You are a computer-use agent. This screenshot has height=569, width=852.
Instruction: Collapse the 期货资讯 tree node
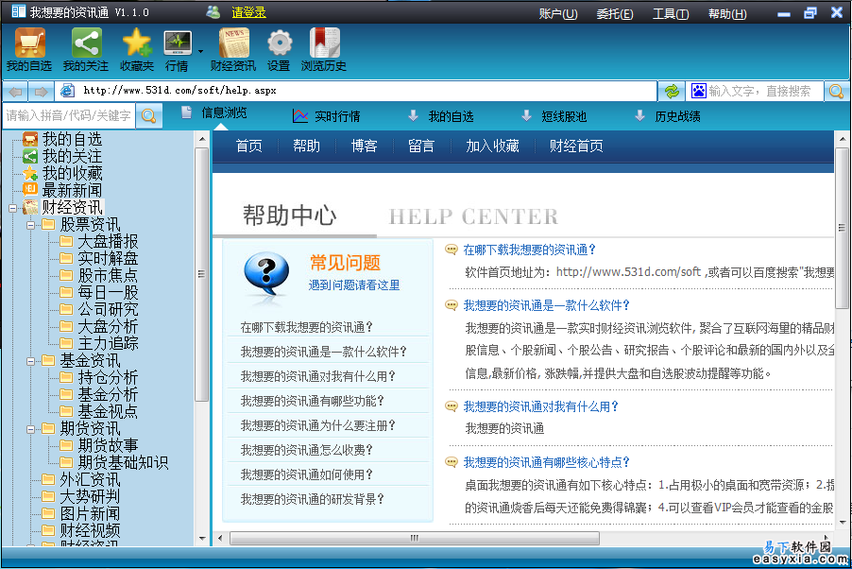(x=29, y=429)
